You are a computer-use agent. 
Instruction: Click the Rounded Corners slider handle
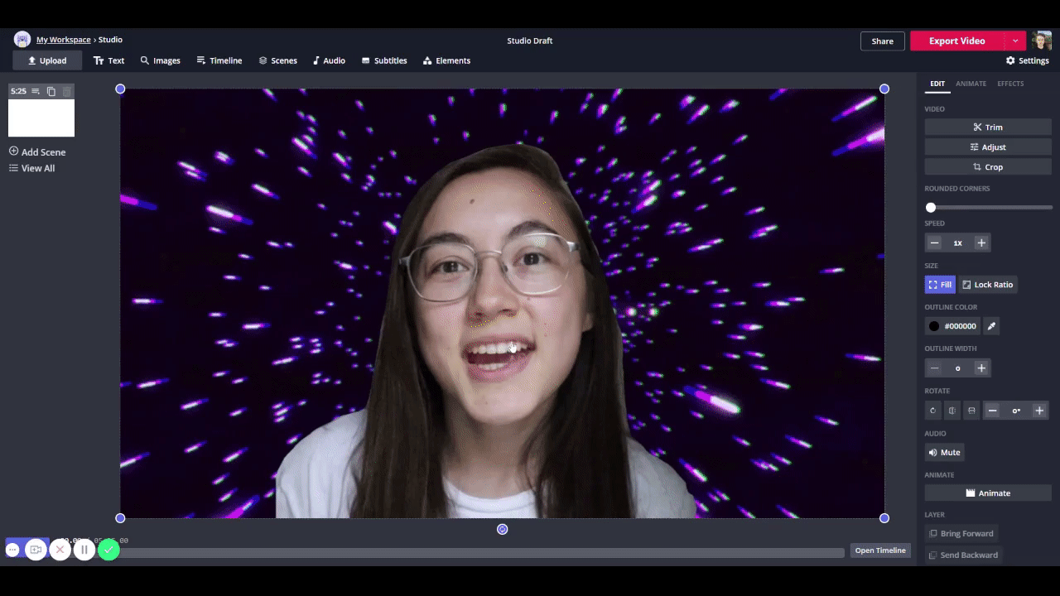click(x=931, y=208)
